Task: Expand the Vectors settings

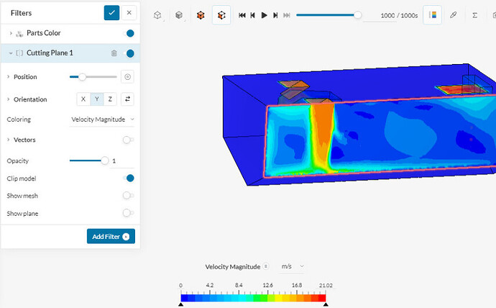Action: tap(8, 140)
